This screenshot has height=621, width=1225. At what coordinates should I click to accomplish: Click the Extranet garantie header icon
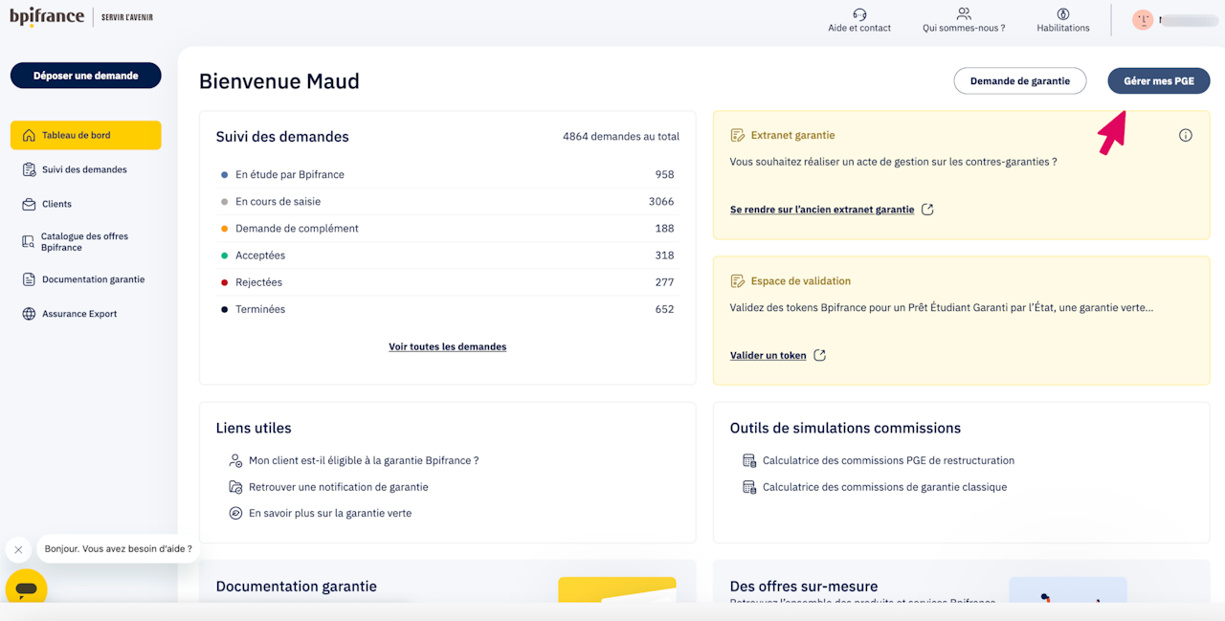737,136
